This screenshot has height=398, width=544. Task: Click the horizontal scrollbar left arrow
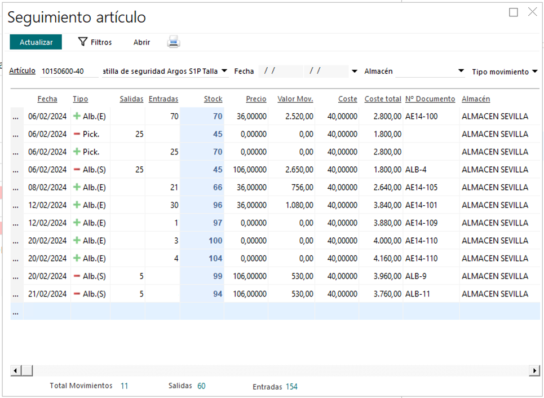point(16,370)
